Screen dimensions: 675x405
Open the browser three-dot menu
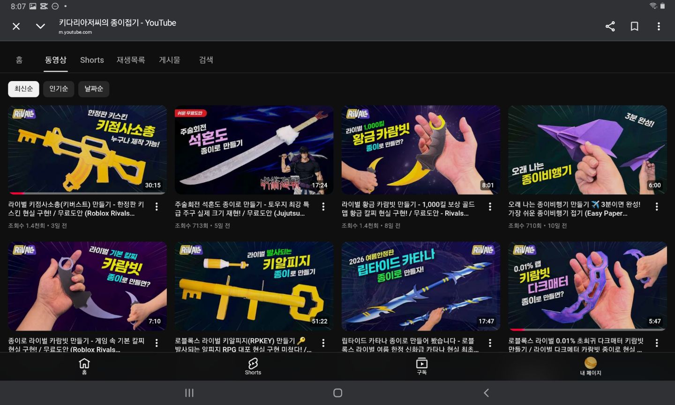[x=659, y=26]
